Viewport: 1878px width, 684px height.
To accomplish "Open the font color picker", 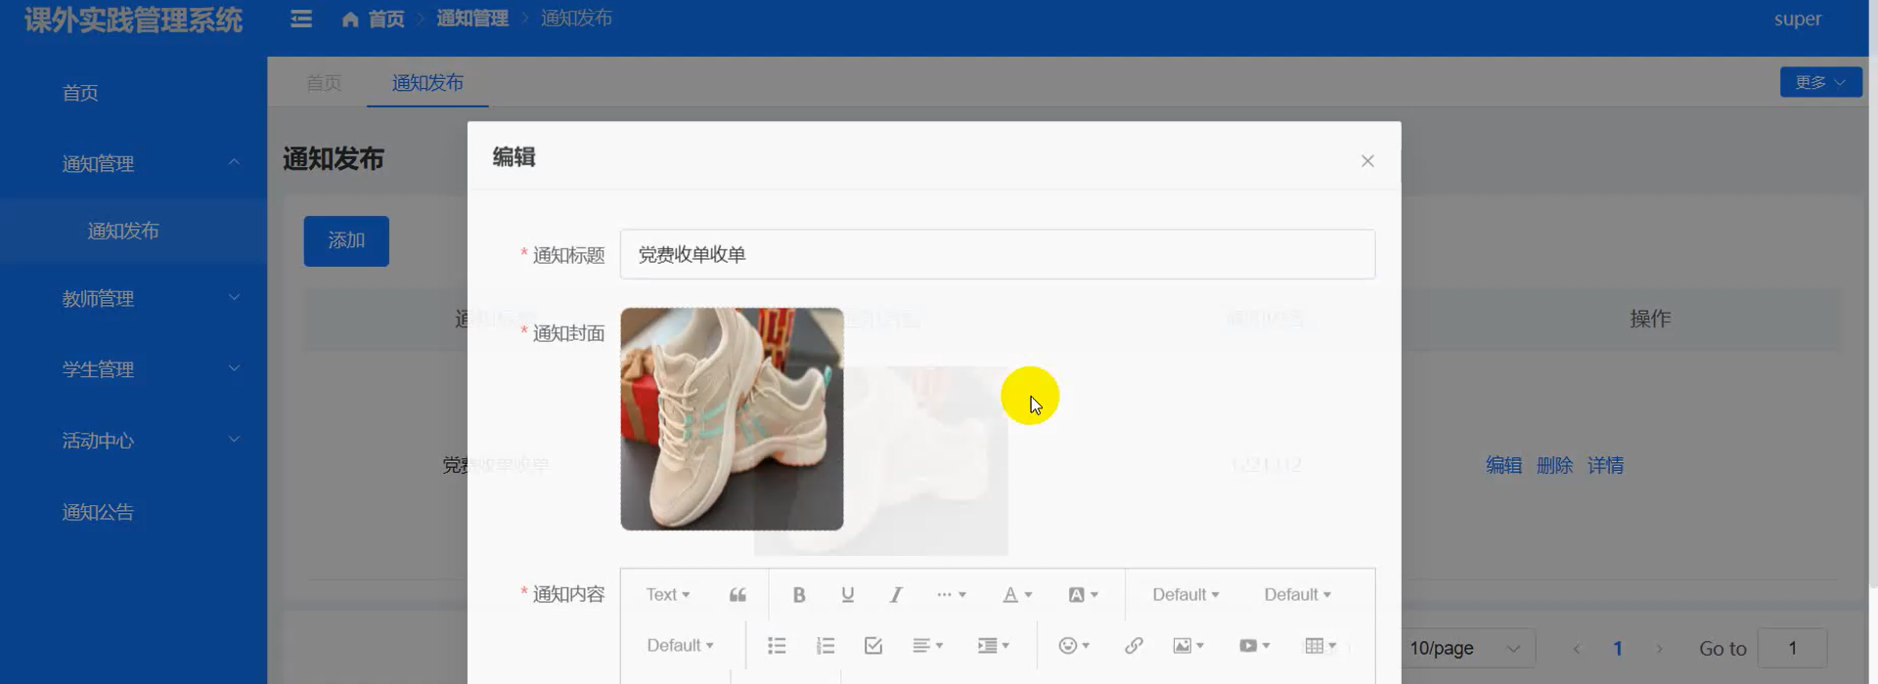I will tap(1017, 594).
